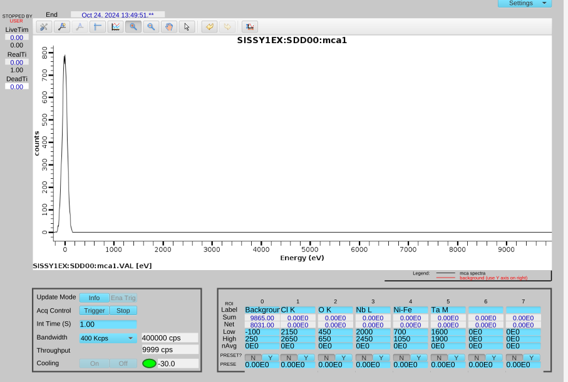
Task: Select N preset for ROI 2
Action: (x=326, y=358)
